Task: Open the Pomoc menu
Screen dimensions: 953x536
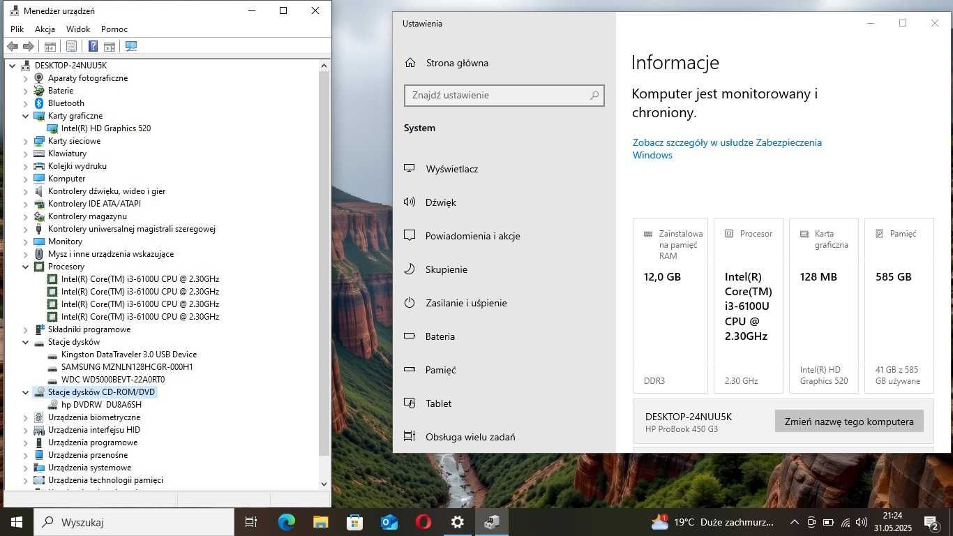Action: pyautogui.click(x=114, y=29)
